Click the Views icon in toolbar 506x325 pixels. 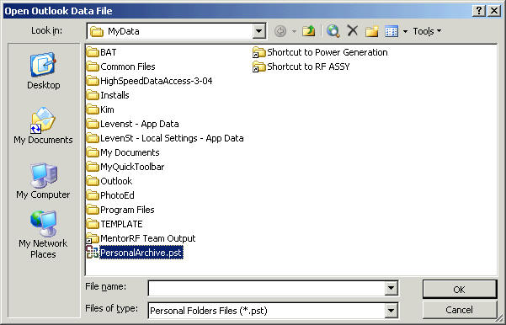click(391, 31)
